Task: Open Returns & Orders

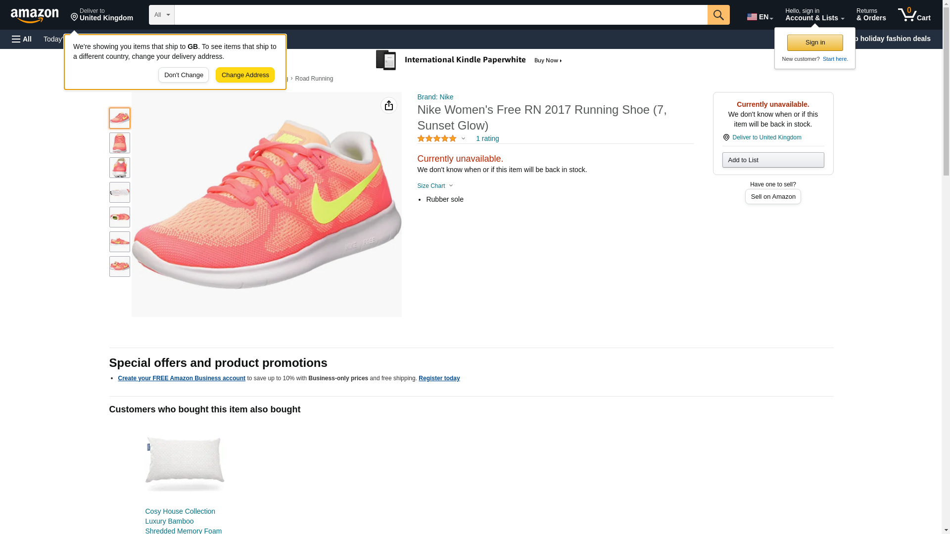Action: coord(871,15)
